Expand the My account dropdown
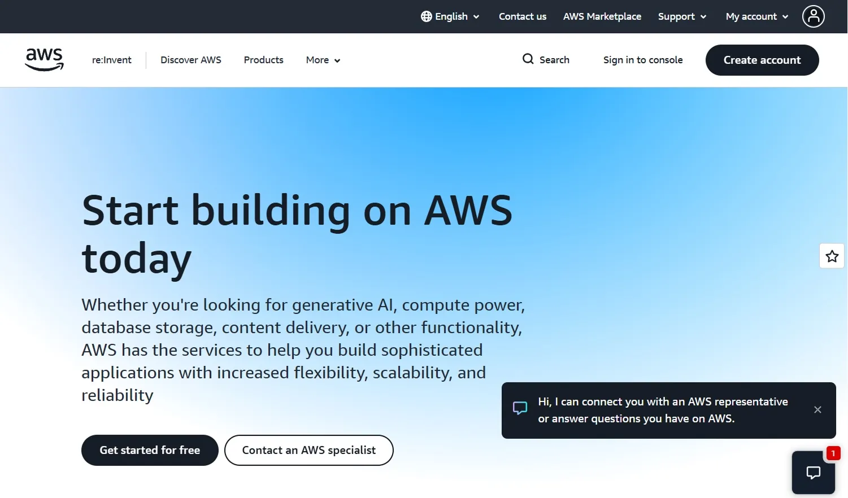This screenshot has height=498, width=848. pos(756,16)
